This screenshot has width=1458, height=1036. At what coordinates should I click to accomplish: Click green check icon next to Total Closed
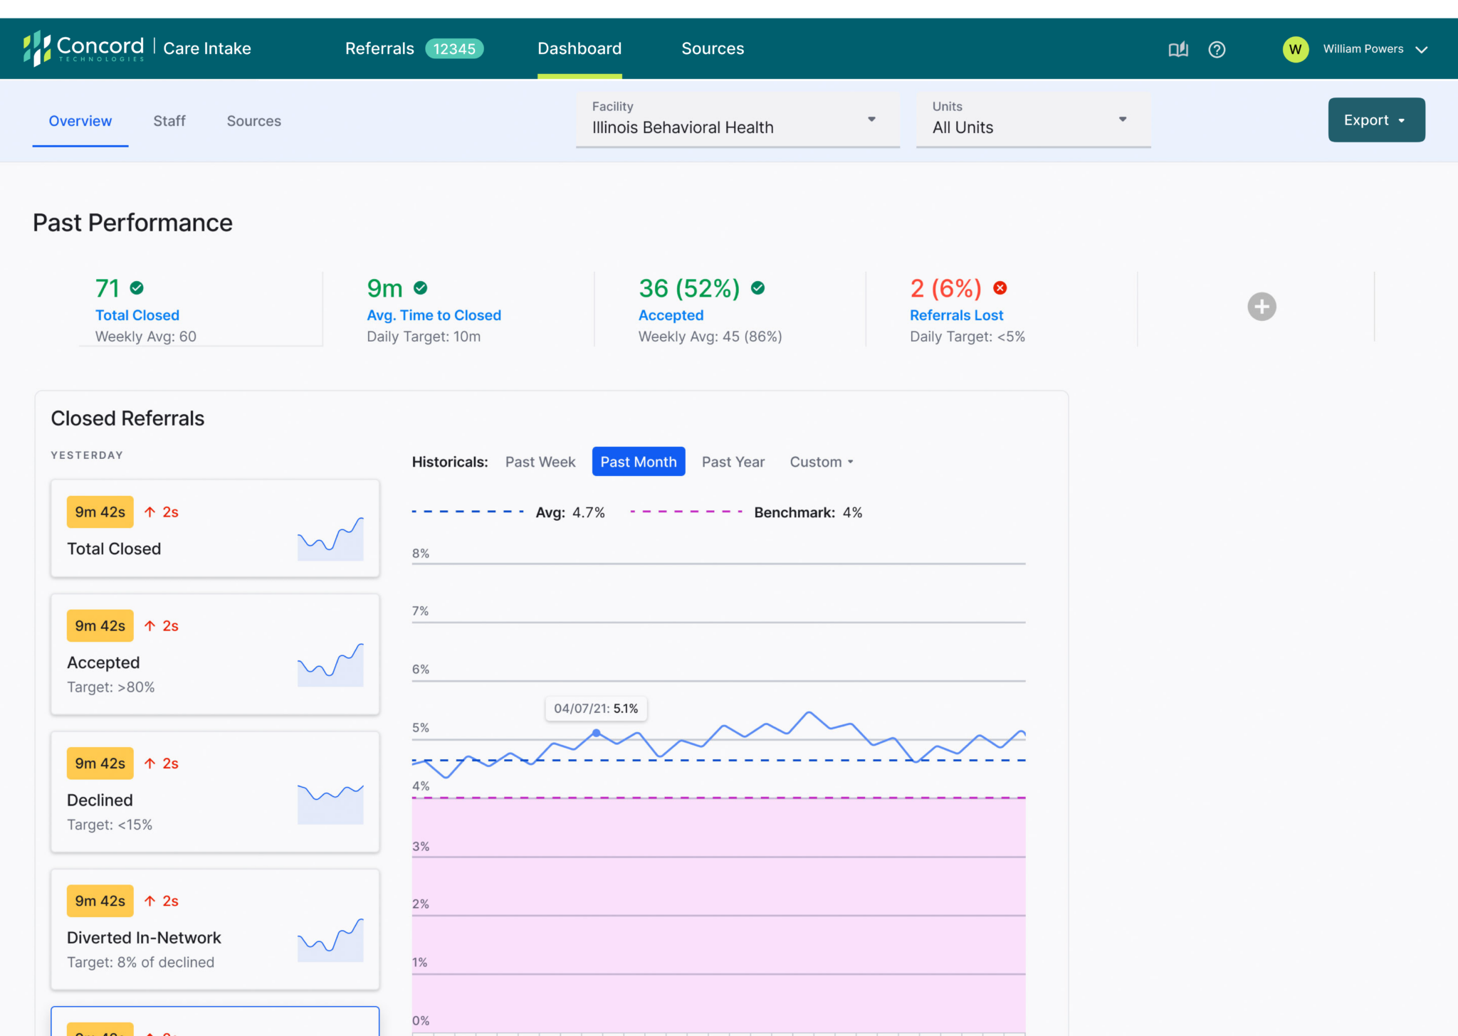(137, 288)
